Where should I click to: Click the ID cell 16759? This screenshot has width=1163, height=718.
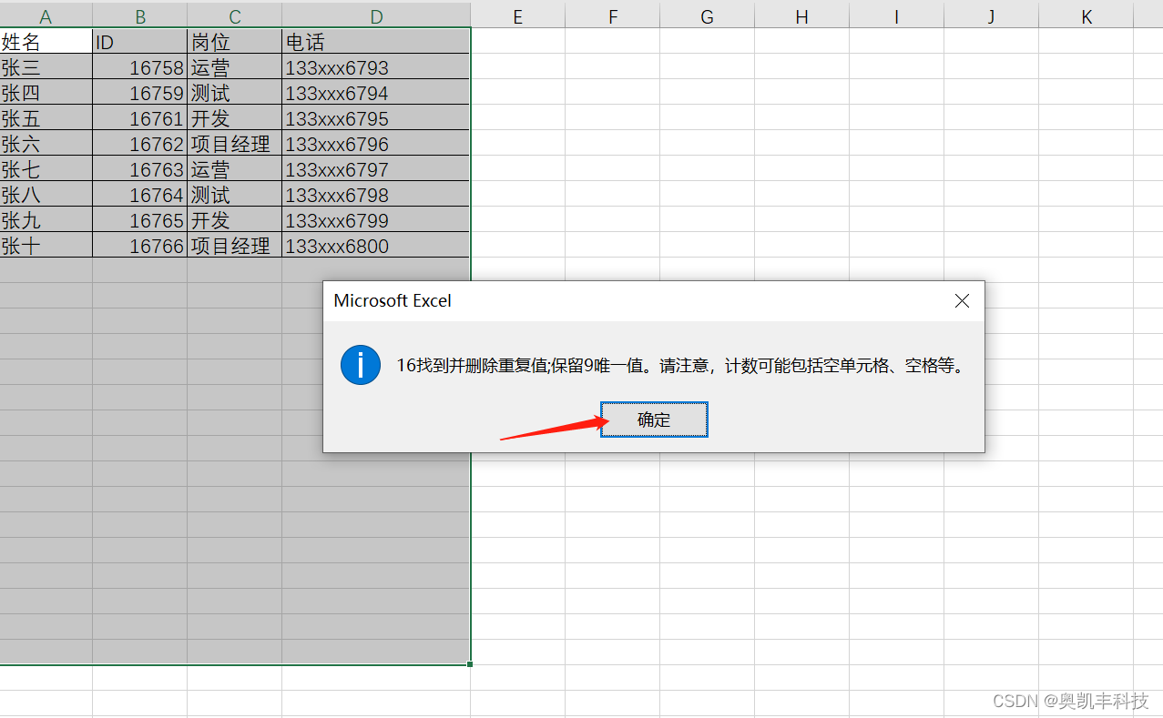[x=140, y=93]
